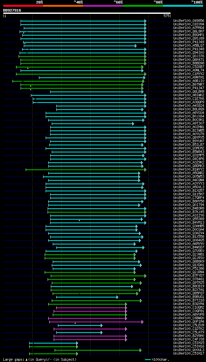Select the UniRef100_A9T307 label

point(189,124)
